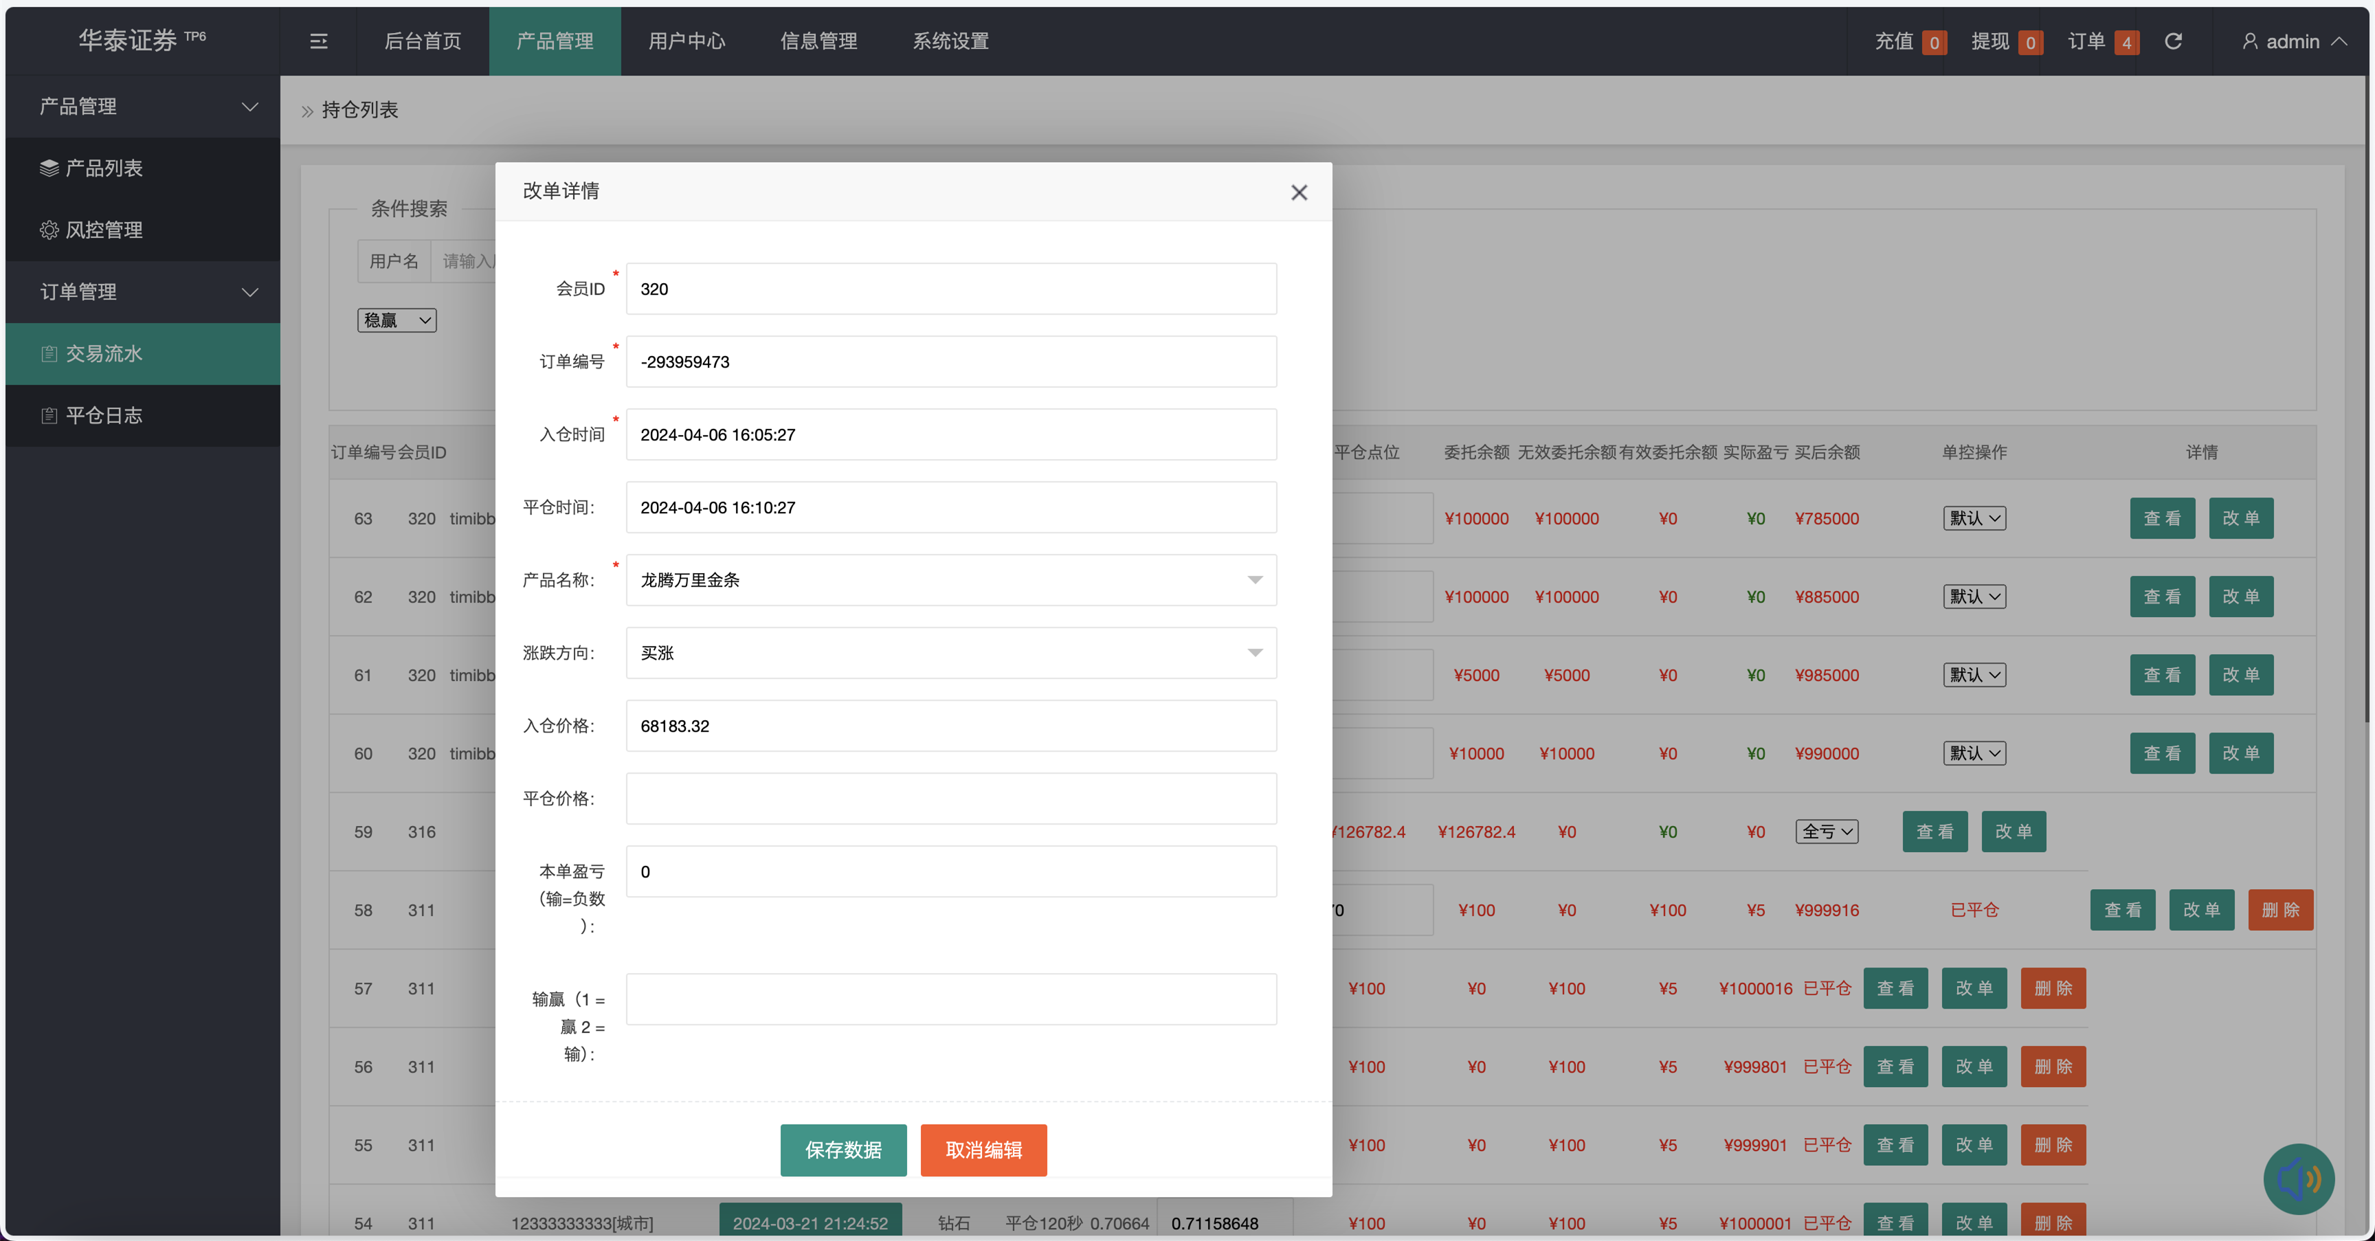This screenshot has width=2375, height=1241.
Task: Open the 系统设置 top menu
Action: click(950, 41)
